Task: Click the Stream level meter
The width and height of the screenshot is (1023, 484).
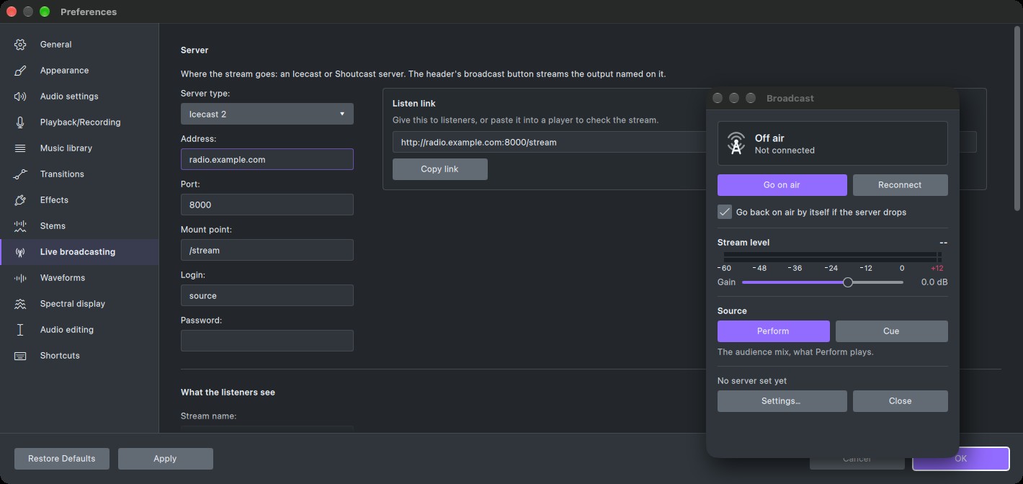Action: coord(833,257)
